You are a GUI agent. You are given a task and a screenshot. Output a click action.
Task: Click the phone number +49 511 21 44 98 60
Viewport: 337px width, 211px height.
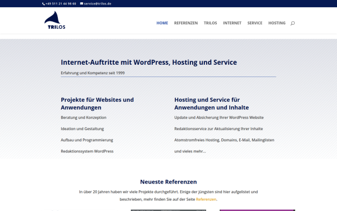coord(61,4)
